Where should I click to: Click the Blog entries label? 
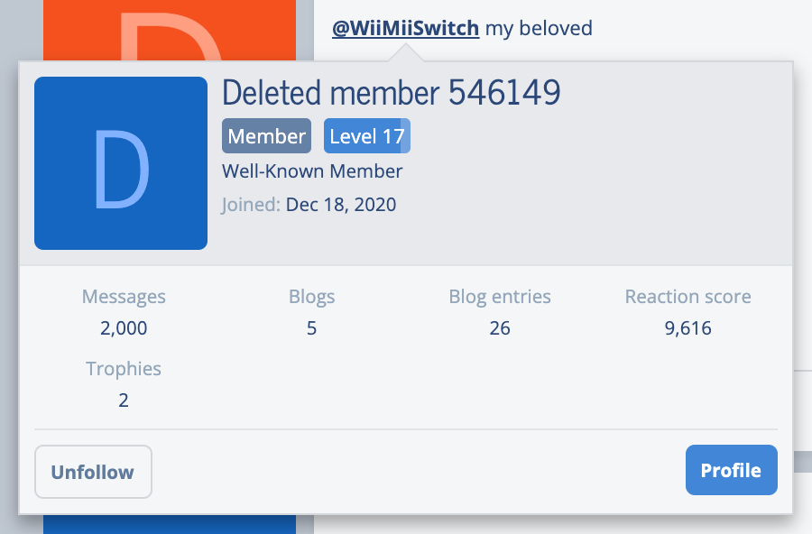click(500, 297)
